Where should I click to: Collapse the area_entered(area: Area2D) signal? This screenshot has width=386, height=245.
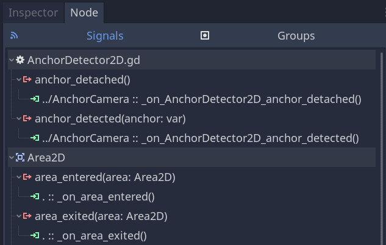pos(19,177)
